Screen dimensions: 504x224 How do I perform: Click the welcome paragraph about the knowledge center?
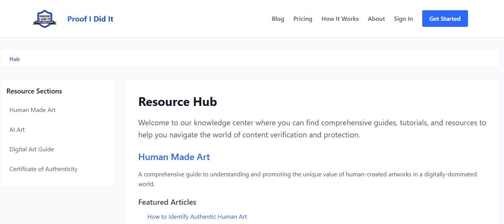click(312, 129)
